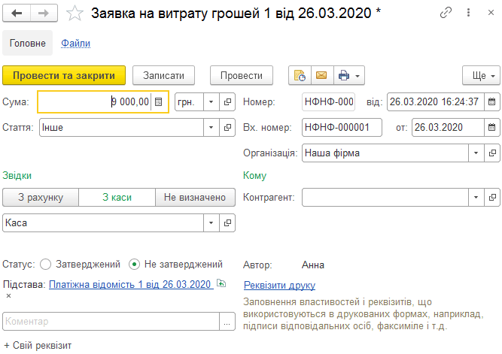The image size is (502, 354).
Task: Expand the Стаття dropdown list
Action: point(211,128)
